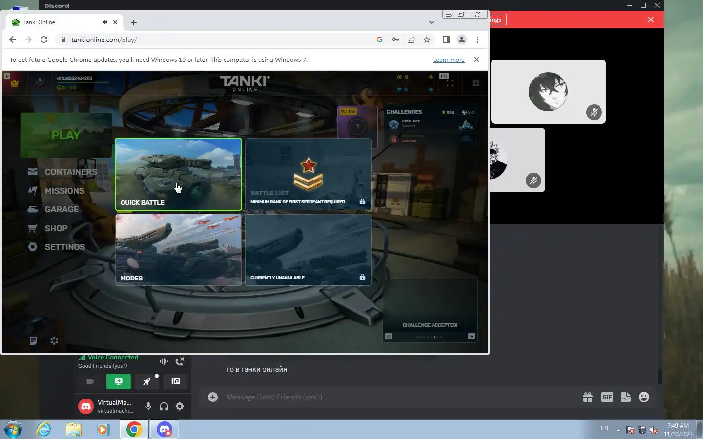703x439 pixels.
Task: Deafen Discord headphones
Action: pos(164,406)
